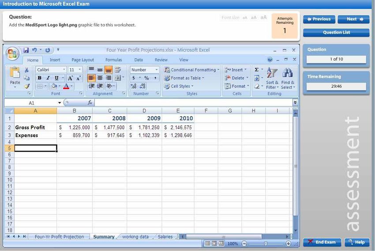Open the Fill down-arrow button in Editing
Viewport: 375px width, 251px height.
tap(257, 78)
